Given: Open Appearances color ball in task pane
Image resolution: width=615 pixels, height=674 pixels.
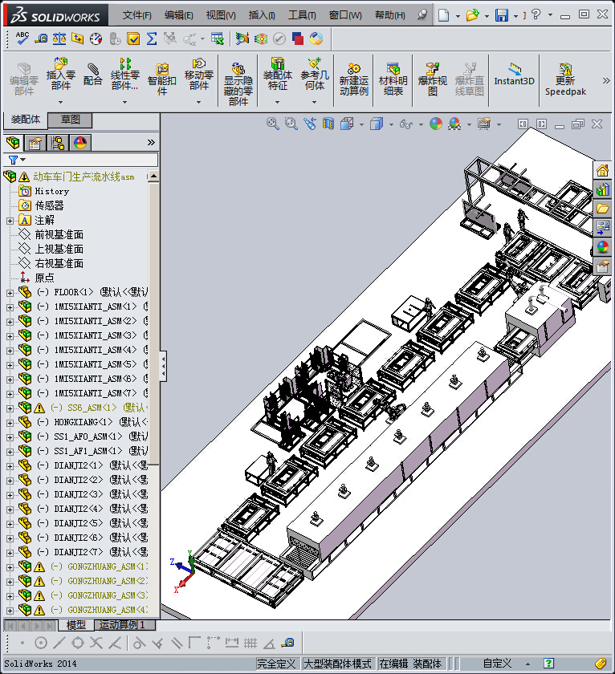Looking at the screenshot, I should [602, 247].
